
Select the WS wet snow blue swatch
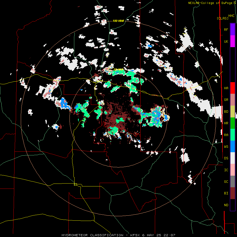(233, 146)
